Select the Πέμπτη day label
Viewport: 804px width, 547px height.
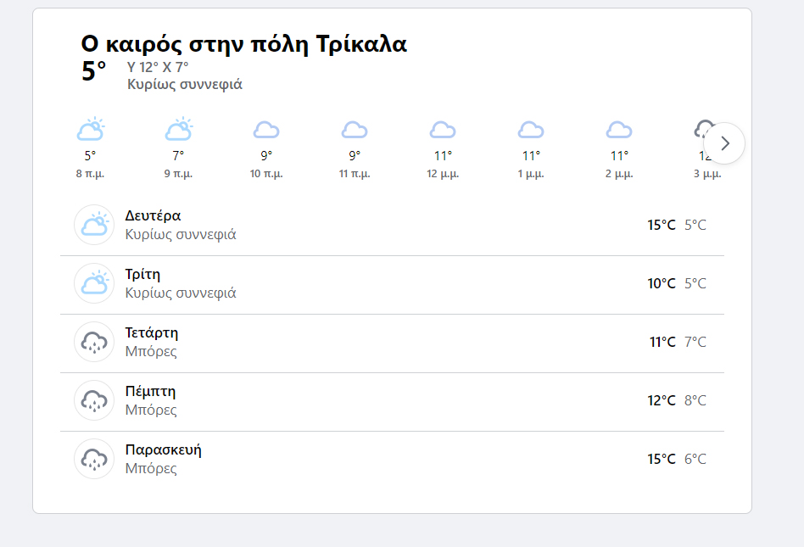[151, 392]
